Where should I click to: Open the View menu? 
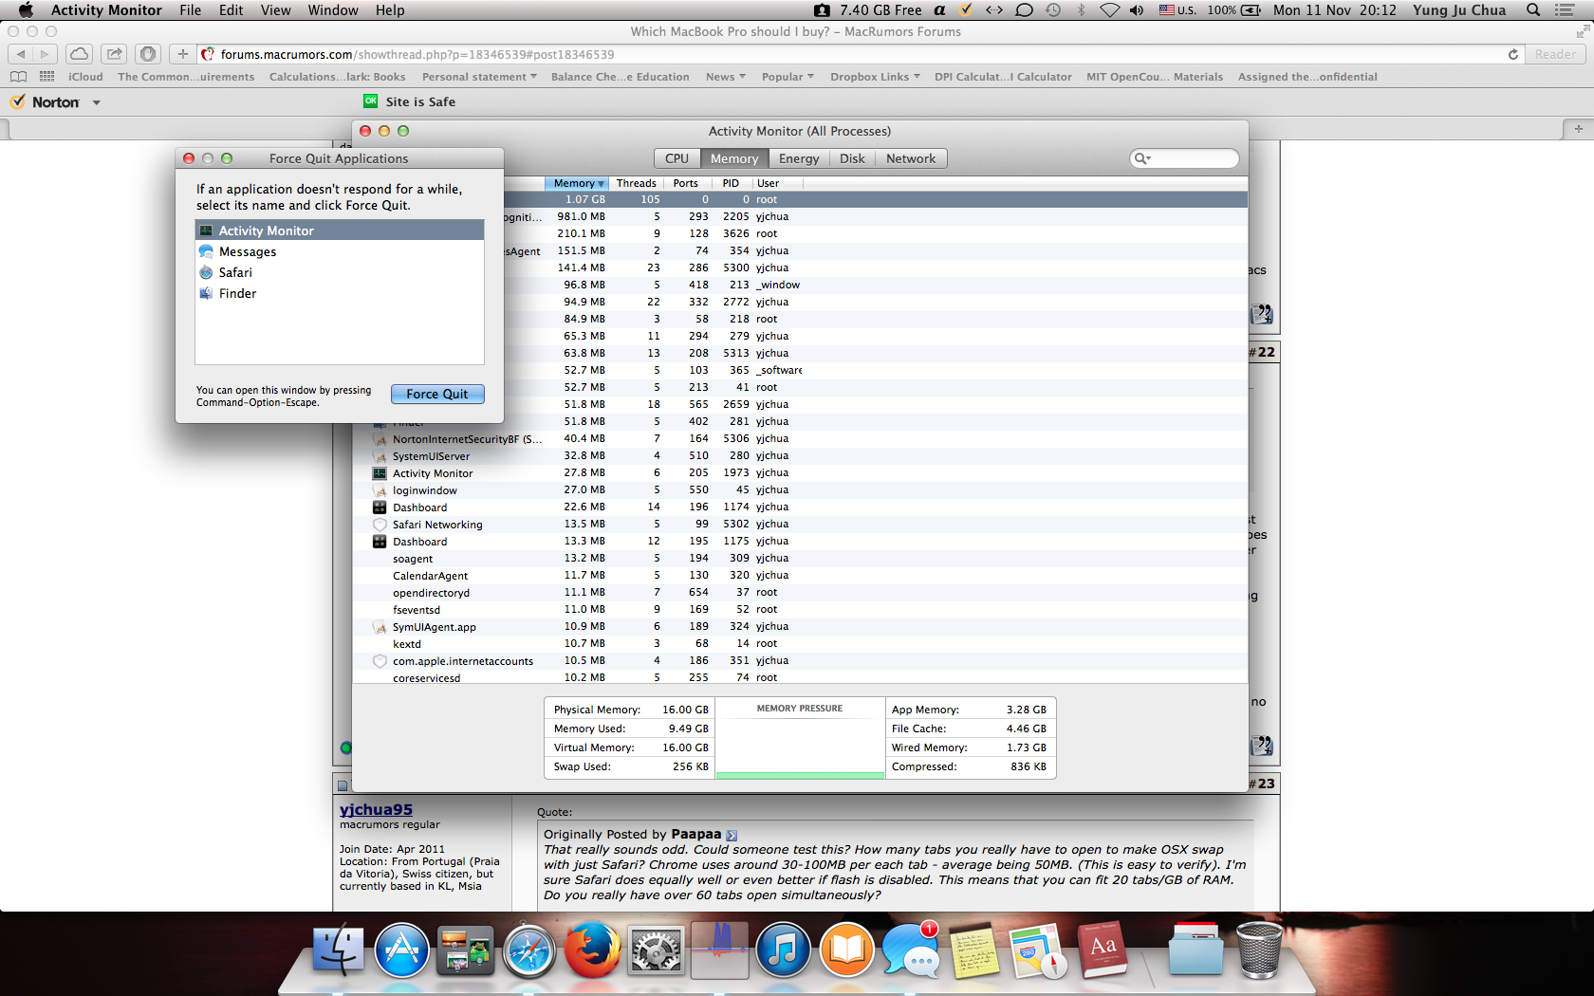(275, 10)
